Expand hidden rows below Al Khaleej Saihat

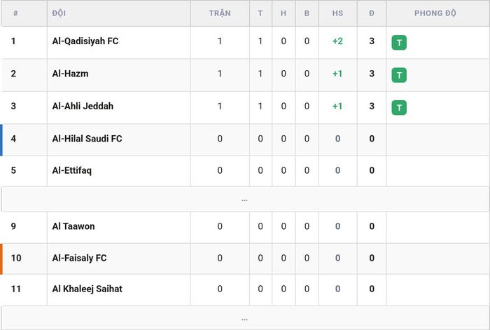coord(245,318)
